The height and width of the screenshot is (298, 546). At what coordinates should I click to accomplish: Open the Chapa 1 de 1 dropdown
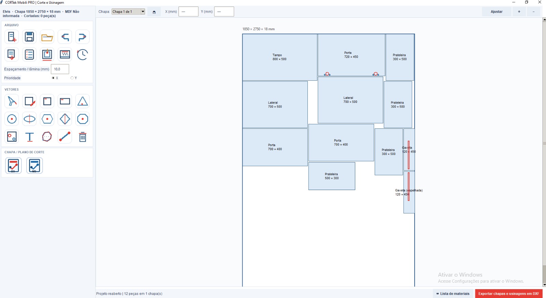click(128, 12)
